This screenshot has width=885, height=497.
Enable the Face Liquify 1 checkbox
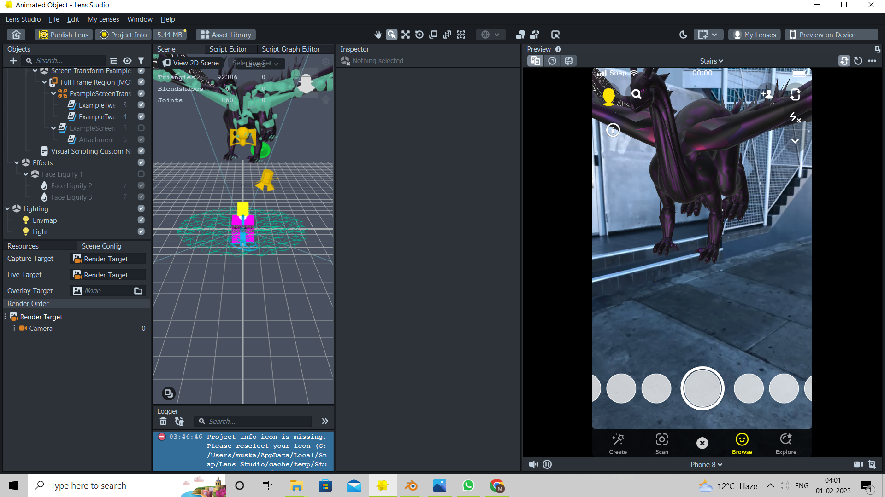point(141,174)
